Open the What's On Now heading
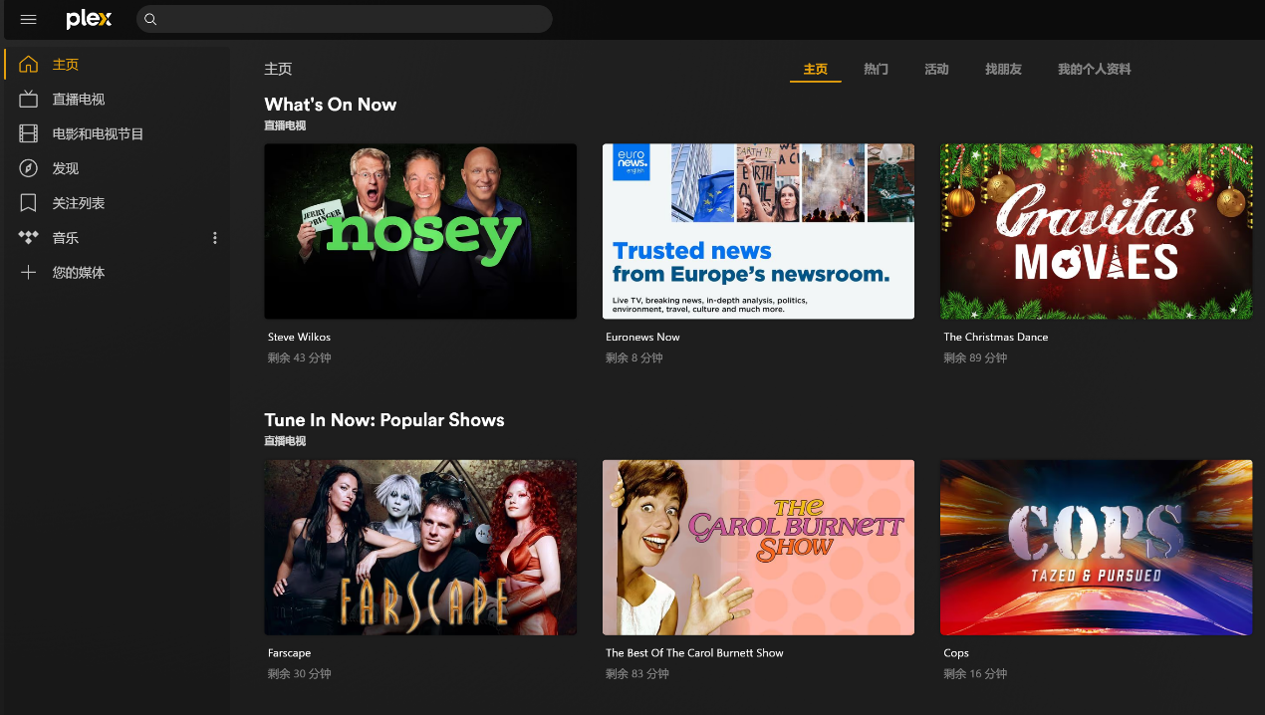The image size is (1265, 715). click(331, 105)
